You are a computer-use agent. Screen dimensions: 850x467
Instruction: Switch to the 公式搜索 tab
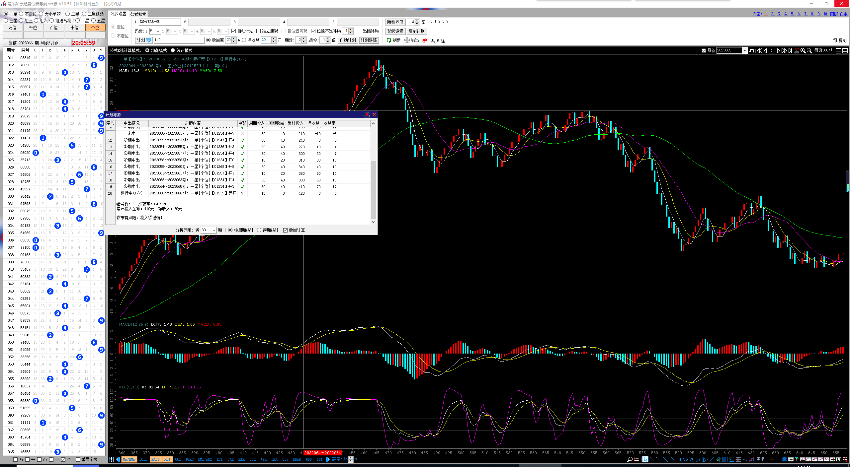coord(138,14)
